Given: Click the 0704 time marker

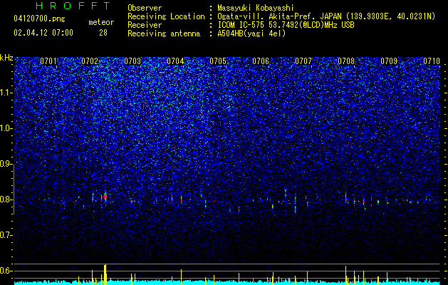Looking at the screenshot, I should click(175, 61).
